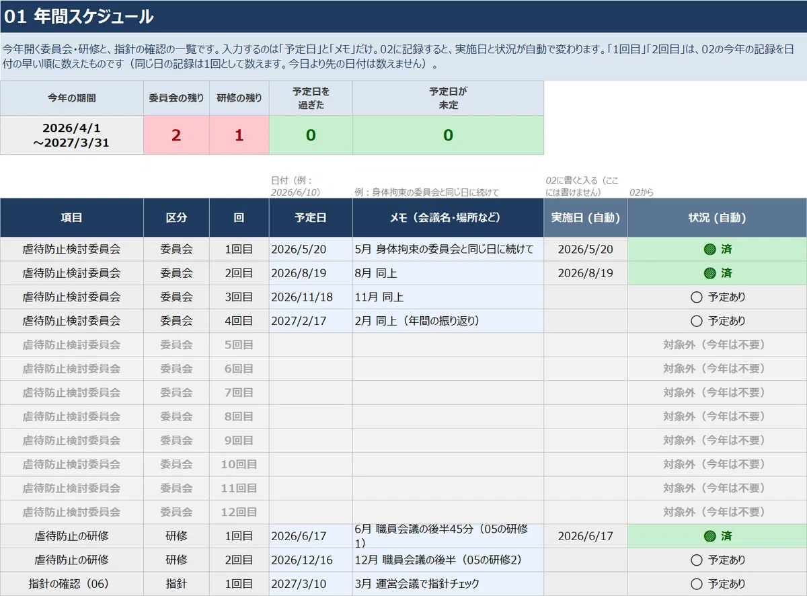Click 予定あり status in the 指針 row
The width and height of the screenshot is (807, 596).
[718, 584]
